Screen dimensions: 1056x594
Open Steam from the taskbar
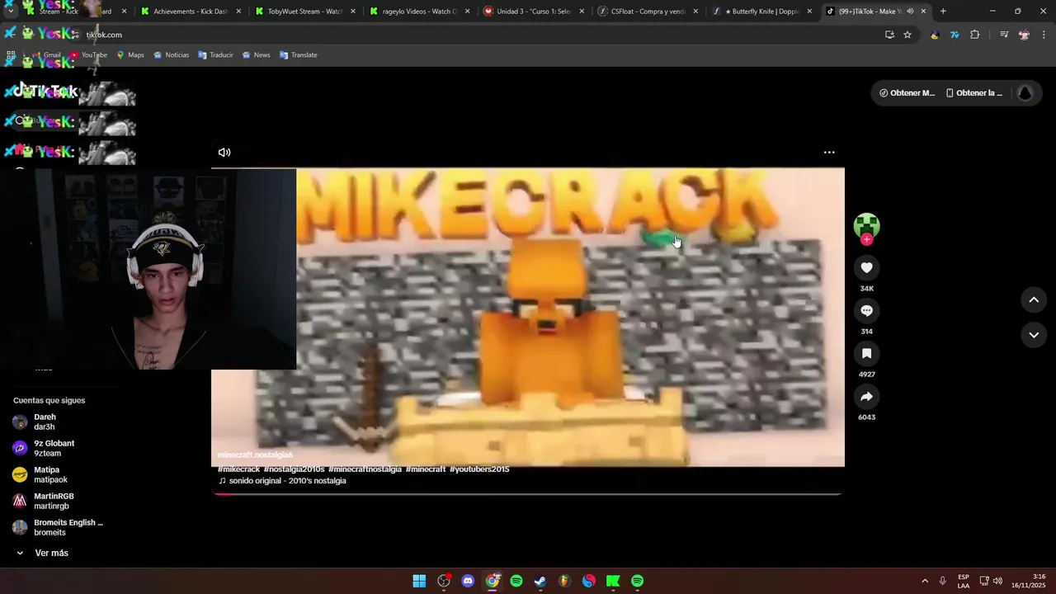[x=540, y=581]
